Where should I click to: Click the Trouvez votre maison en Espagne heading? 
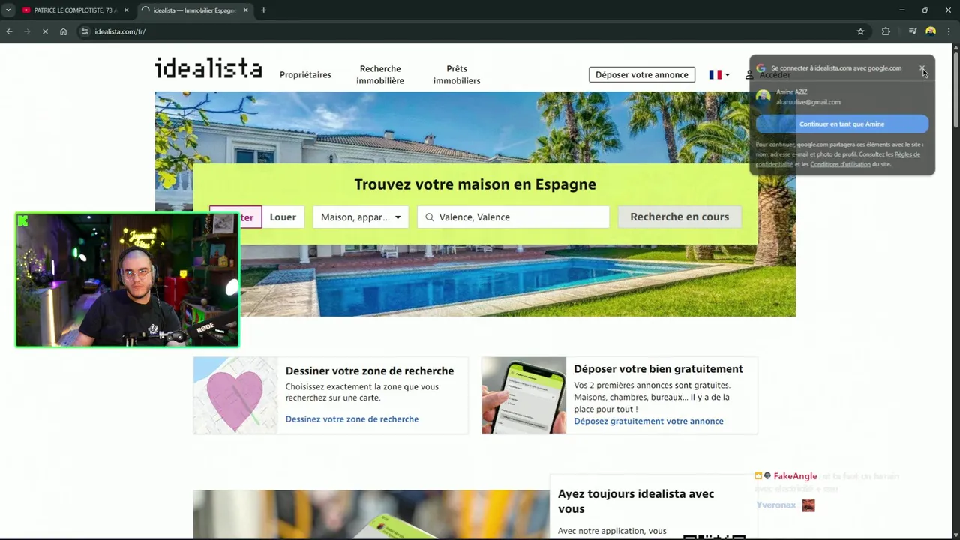tap(475, 184)
